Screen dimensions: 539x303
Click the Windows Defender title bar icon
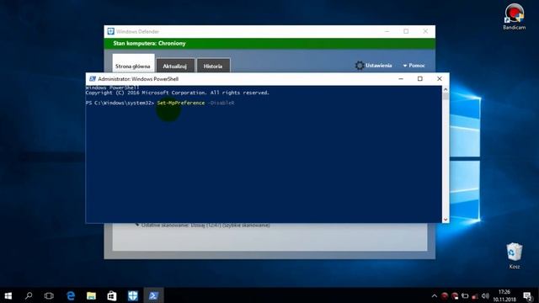[x=110, y=32]
